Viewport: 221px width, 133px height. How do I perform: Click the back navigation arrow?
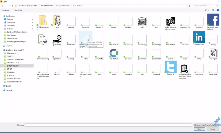[x=2, y=6]
